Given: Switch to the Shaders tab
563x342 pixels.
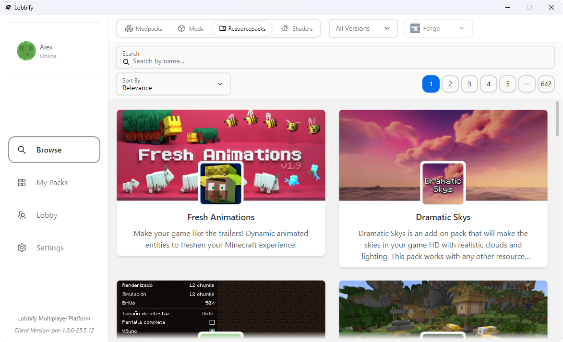Looking at the screenshot, I should click(297, 28).
